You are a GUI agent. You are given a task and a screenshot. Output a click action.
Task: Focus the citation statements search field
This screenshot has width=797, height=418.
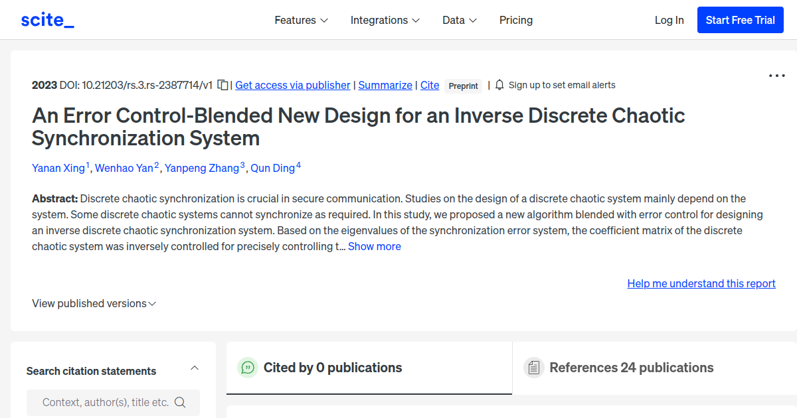click(113, 402)
